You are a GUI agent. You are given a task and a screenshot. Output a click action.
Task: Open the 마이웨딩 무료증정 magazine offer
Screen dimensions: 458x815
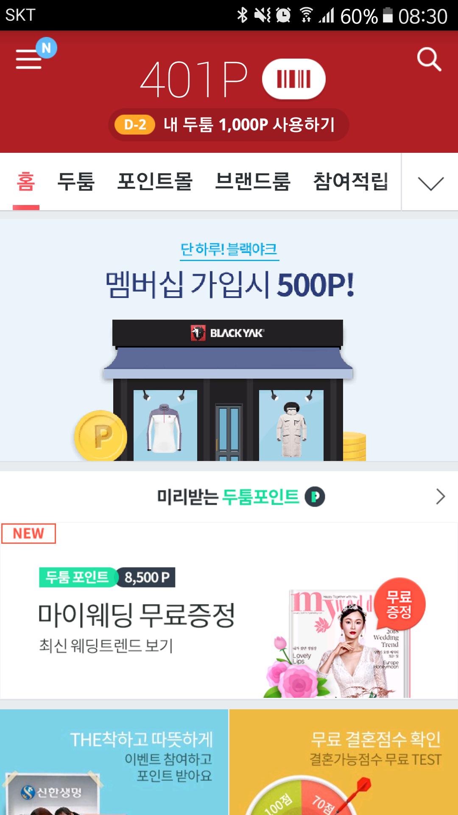tap(229, 610)
